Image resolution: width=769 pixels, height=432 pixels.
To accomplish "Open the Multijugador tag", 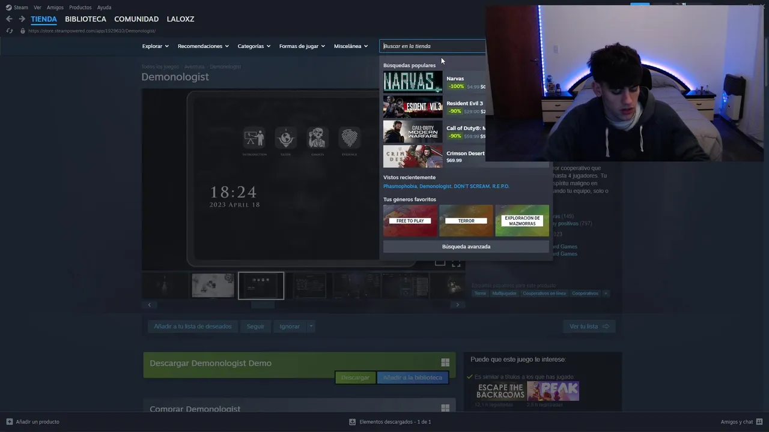I will tap(504, 293).
